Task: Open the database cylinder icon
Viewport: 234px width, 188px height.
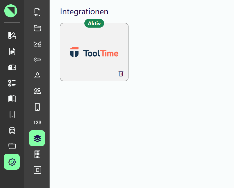Action: [x=12, y=130]
